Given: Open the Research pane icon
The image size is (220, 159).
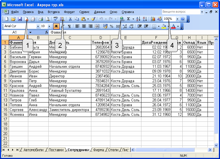Looking at the screenshot, I should pyautogui.click(x=62, y=19).
